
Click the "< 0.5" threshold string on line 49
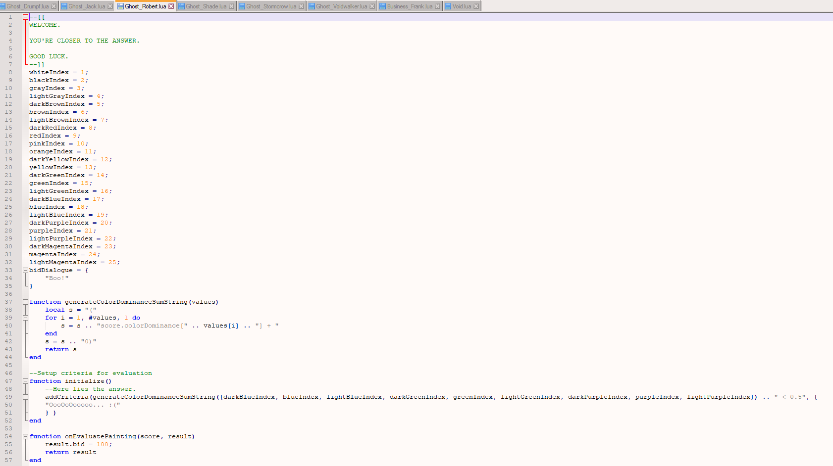click(x=790, y=397)
